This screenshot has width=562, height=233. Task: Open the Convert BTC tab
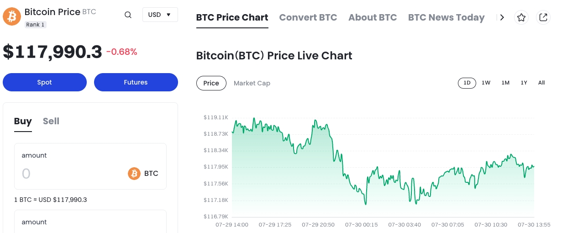[x=308, y=17]
